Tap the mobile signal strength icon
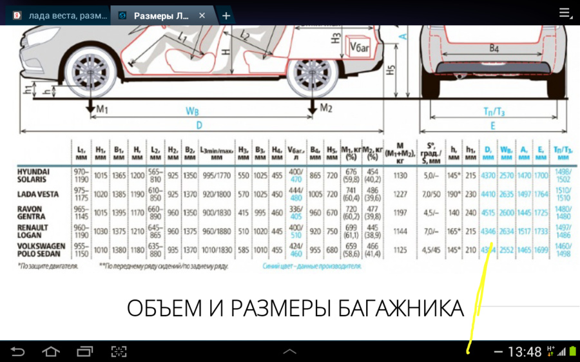This screenshot has height=362, width=580. click(562, 352)
